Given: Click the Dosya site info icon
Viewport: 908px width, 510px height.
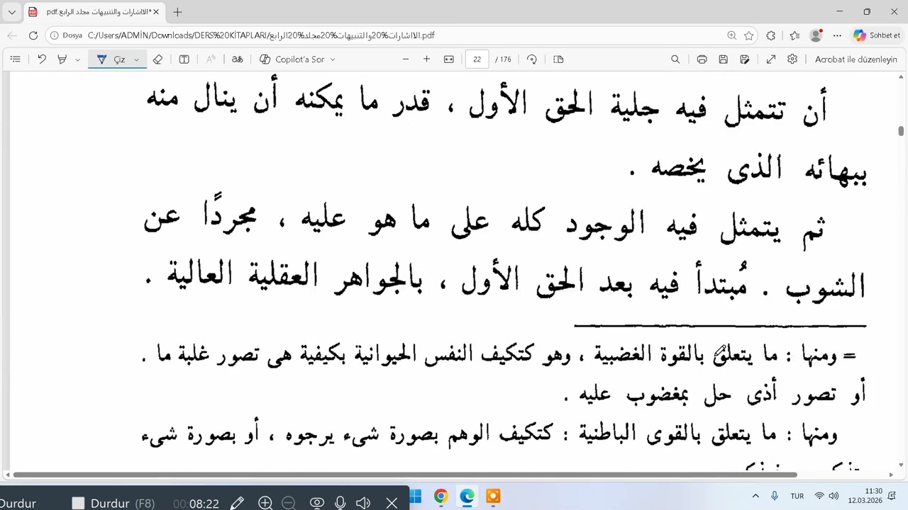Looking at the screenshot, I should pyautogui.click(x=67, y=35).
